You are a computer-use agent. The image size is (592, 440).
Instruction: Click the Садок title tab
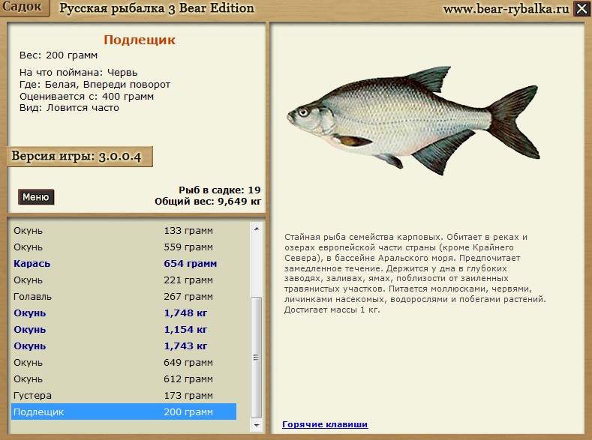click(25, 8)
